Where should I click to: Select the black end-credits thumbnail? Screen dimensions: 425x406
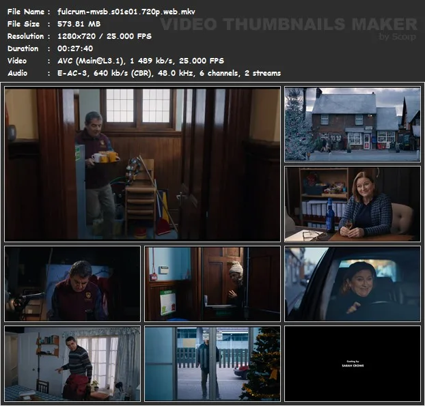353,364
